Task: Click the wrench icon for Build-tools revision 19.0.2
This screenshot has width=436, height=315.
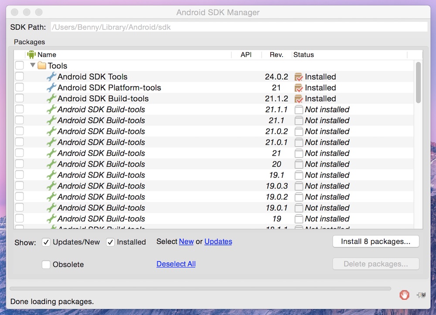Action: point(51,197)
